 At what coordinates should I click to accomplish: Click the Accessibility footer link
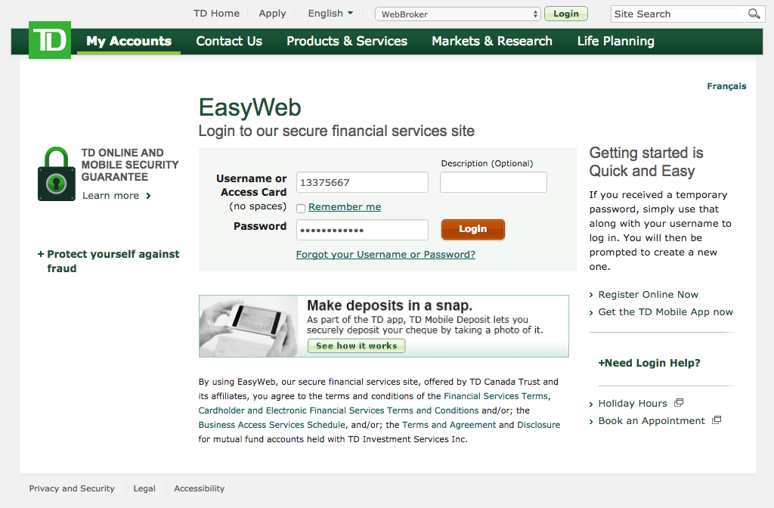coord(199,488)
